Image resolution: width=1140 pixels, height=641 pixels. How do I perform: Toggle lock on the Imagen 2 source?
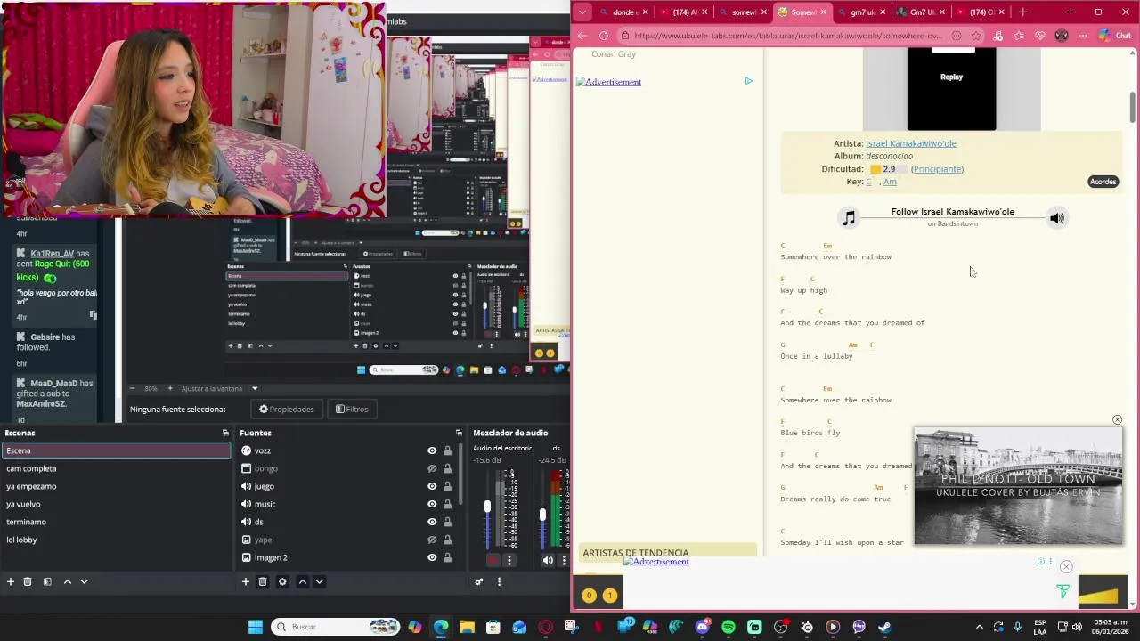pos(448,557)
